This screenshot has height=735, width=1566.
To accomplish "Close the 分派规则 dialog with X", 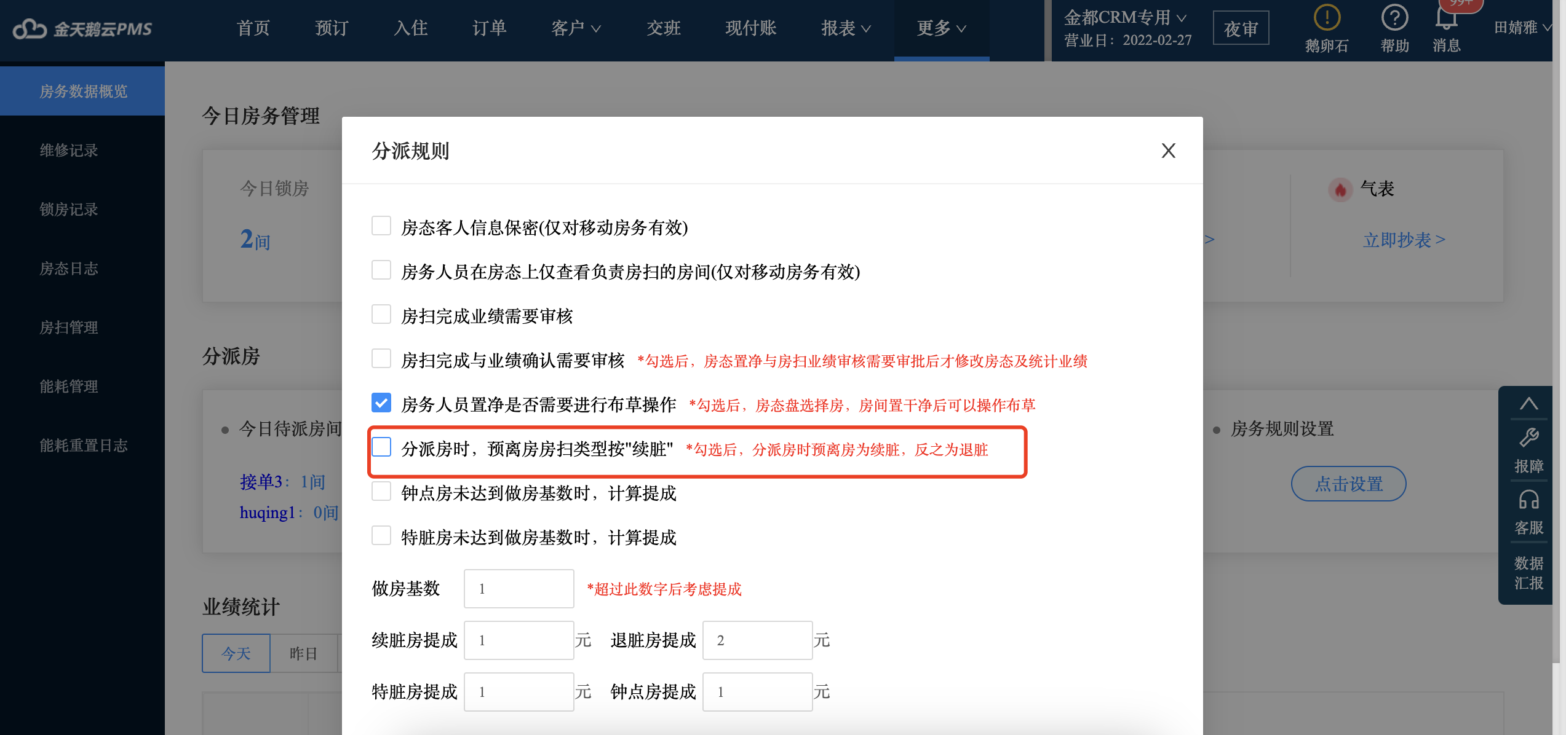I will click(1168, 151).
